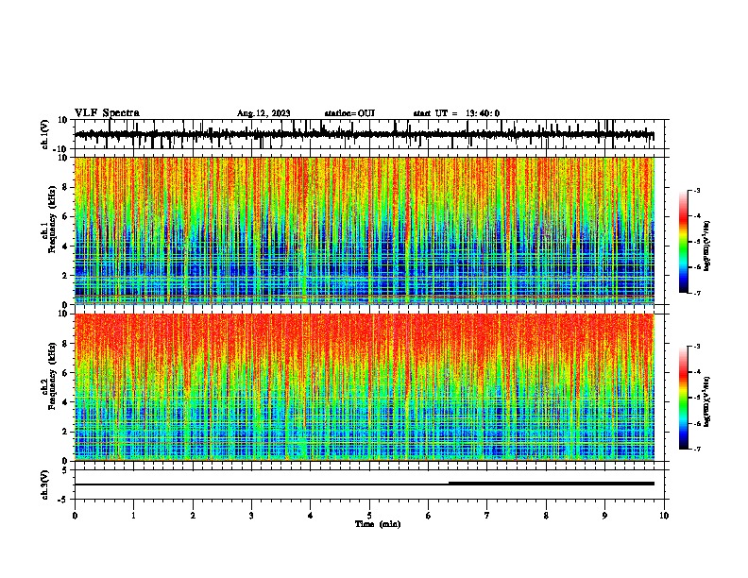Click the time axis tick label "4"
Viewport: 748px width, 578px height.
pyautogui.click(x=311, y=516)
